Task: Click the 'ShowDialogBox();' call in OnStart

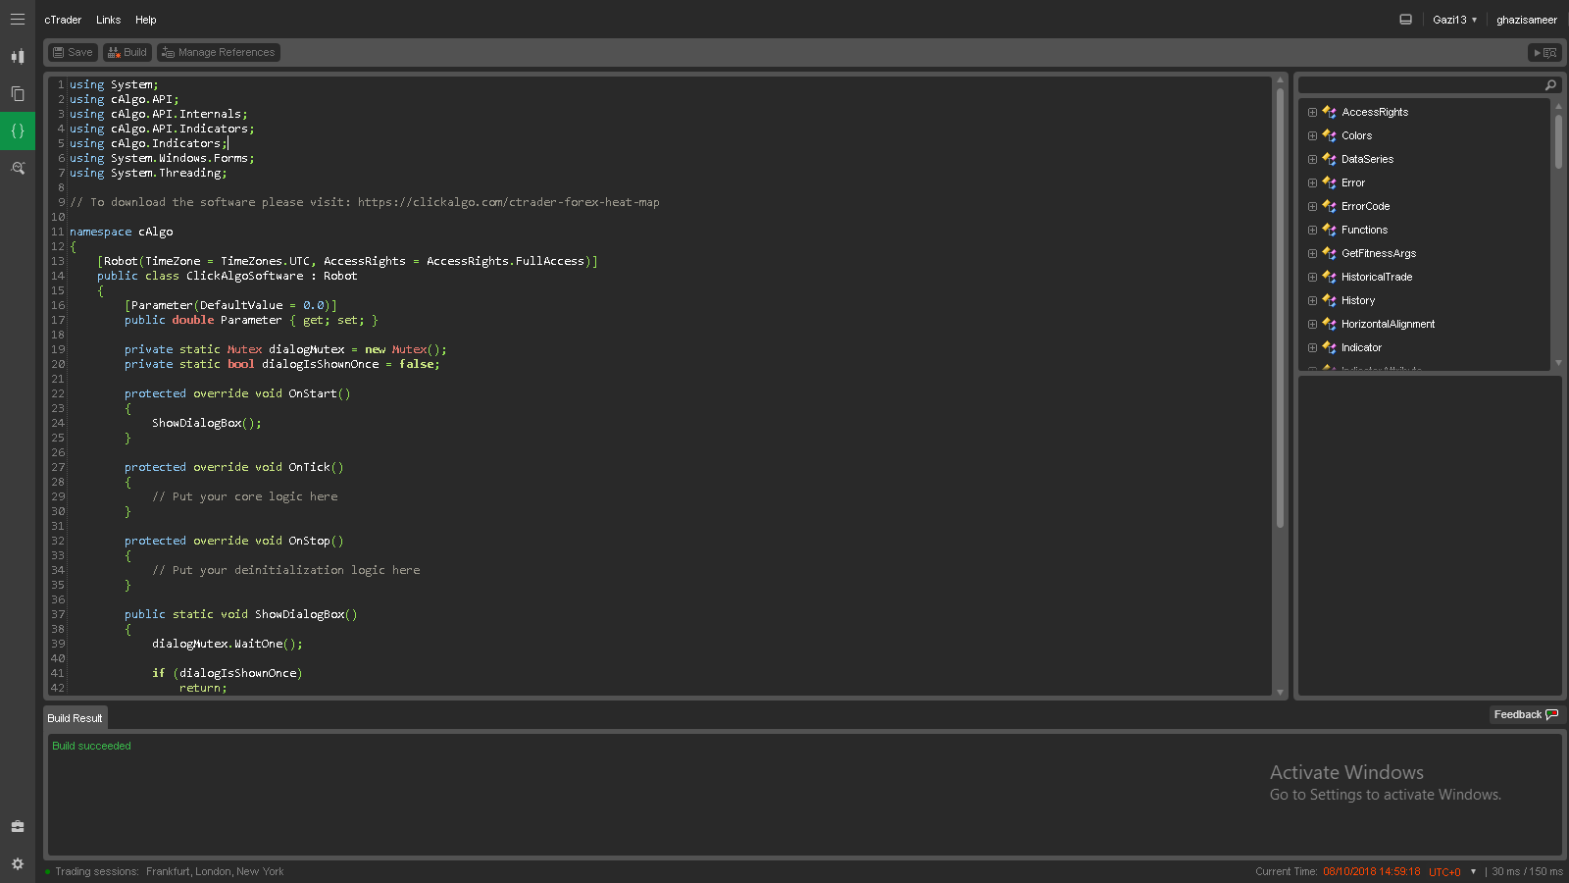Action: click(207, 423)
